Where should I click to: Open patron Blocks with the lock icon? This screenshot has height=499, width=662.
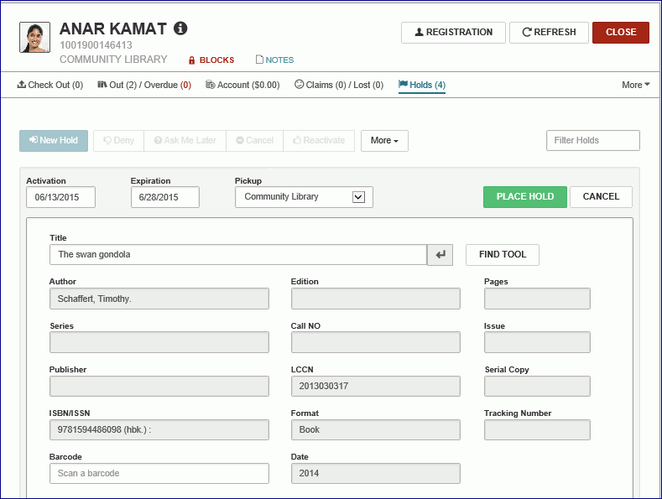(211, 60)
